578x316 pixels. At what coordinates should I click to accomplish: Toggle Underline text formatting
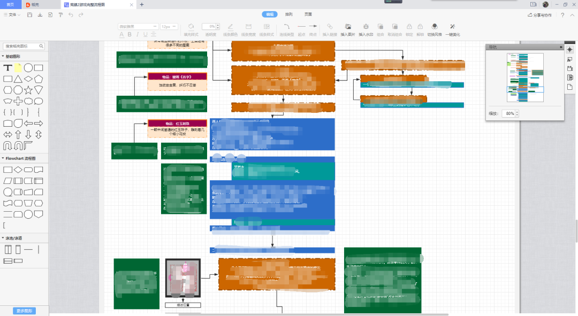[x=145, y=34]
